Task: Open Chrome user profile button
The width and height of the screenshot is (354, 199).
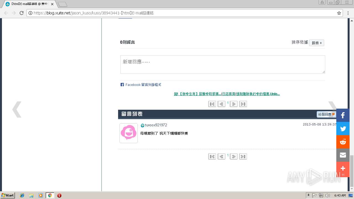Action: point(322,2)
